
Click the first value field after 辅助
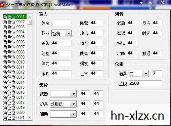pos(85,114)
